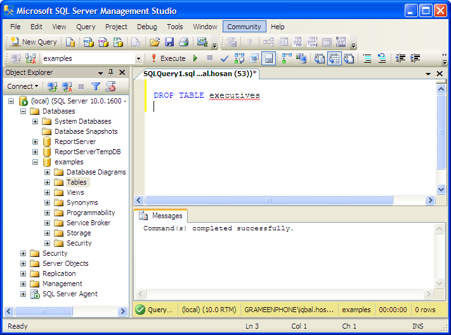This screenshot has height=335, width=451.
Task: Select the SQLQuery1.sql editor tab
Action: point(199,74)
